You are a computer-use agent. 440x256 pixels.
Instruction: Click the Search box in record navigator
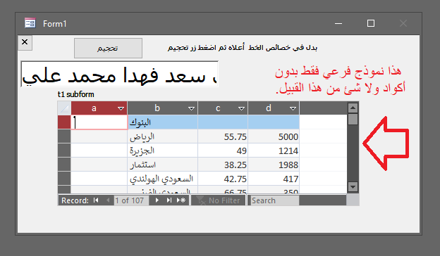[x=274, y=200]
